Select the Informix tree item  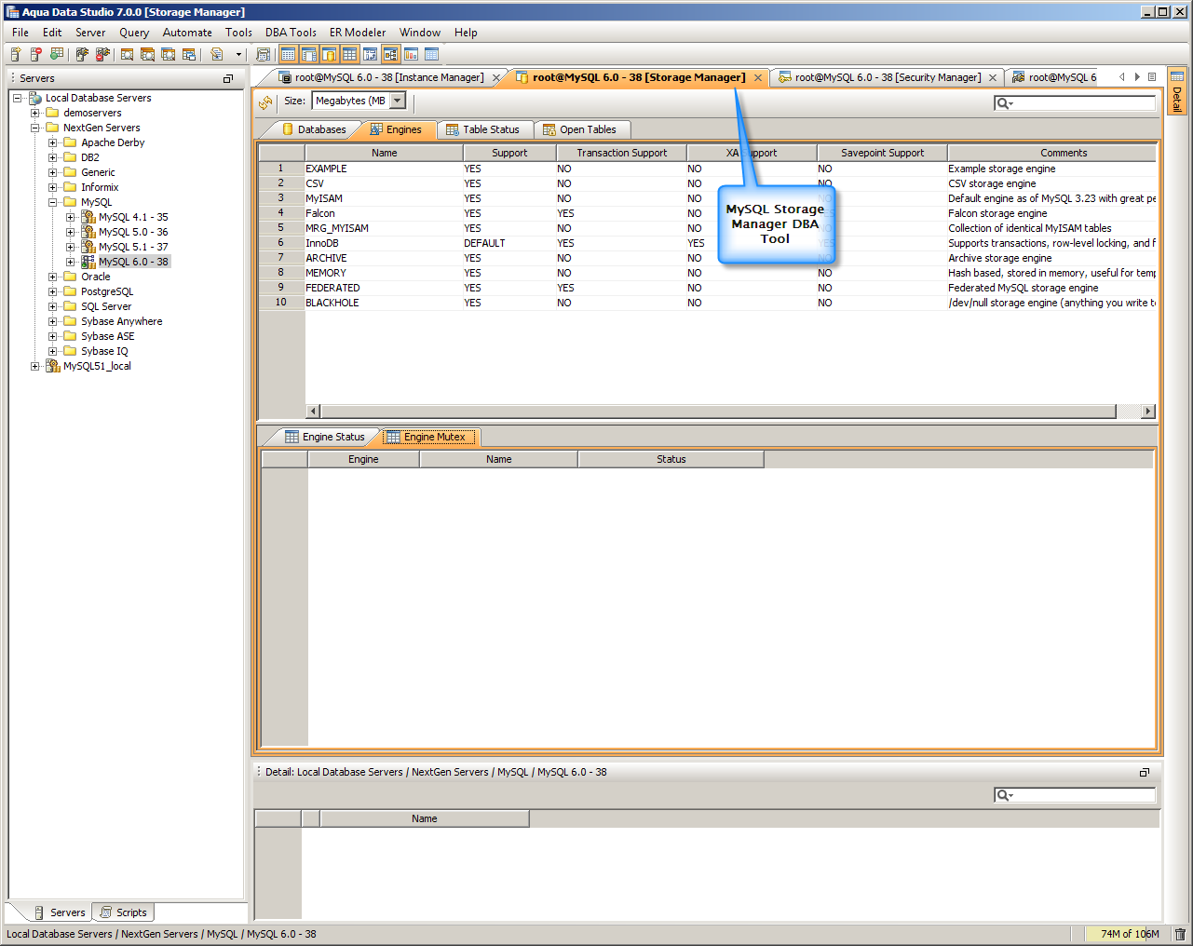tap(100, 187)
